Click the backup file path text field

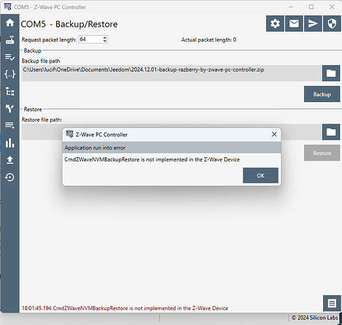tap(171, 73)
